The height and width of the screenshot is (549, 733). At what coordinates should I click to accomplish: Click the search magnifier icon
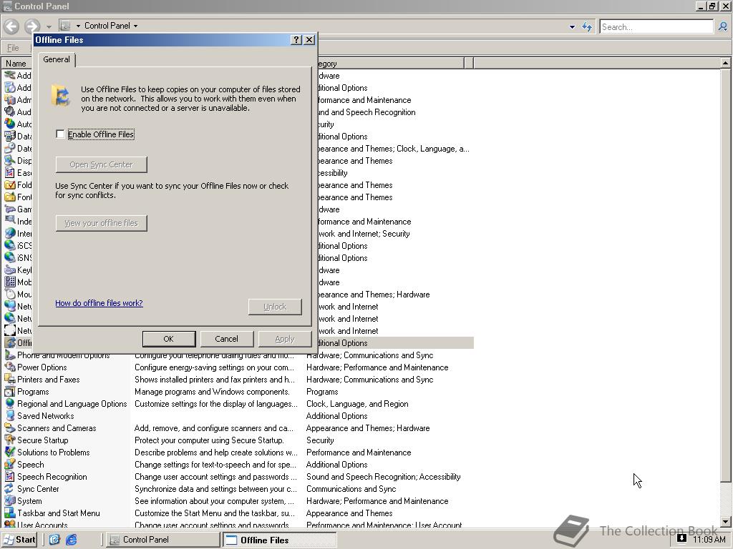tap(723, 26)
